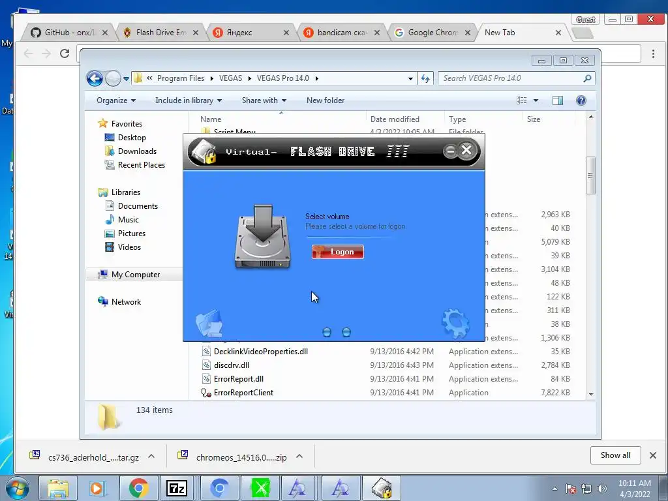Select DecklinkVideoProperties.dll file
Image resolution: width=668 pixels, height=501 pixels.
[261, 352]
